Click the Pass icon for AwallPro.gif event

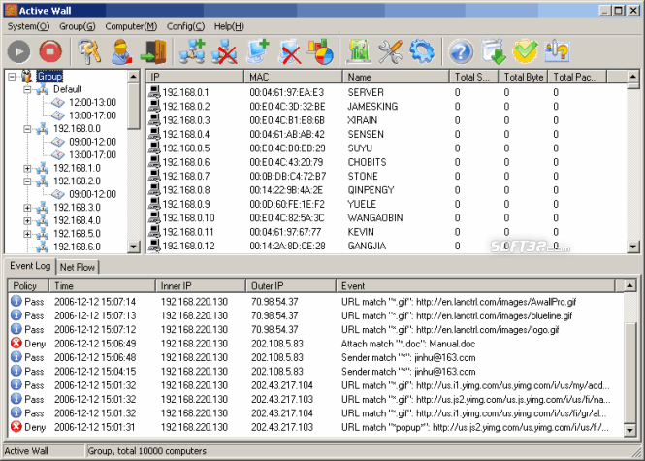tap(16, 301)
